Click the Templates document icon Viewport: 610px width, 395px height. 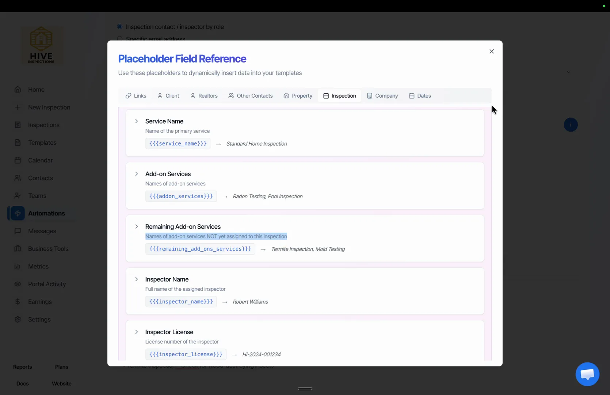pyautogui.click(x=18, y=143)
